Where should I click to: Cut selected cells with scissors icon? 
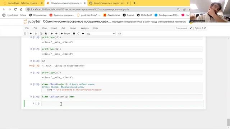(x=36, y=34)
